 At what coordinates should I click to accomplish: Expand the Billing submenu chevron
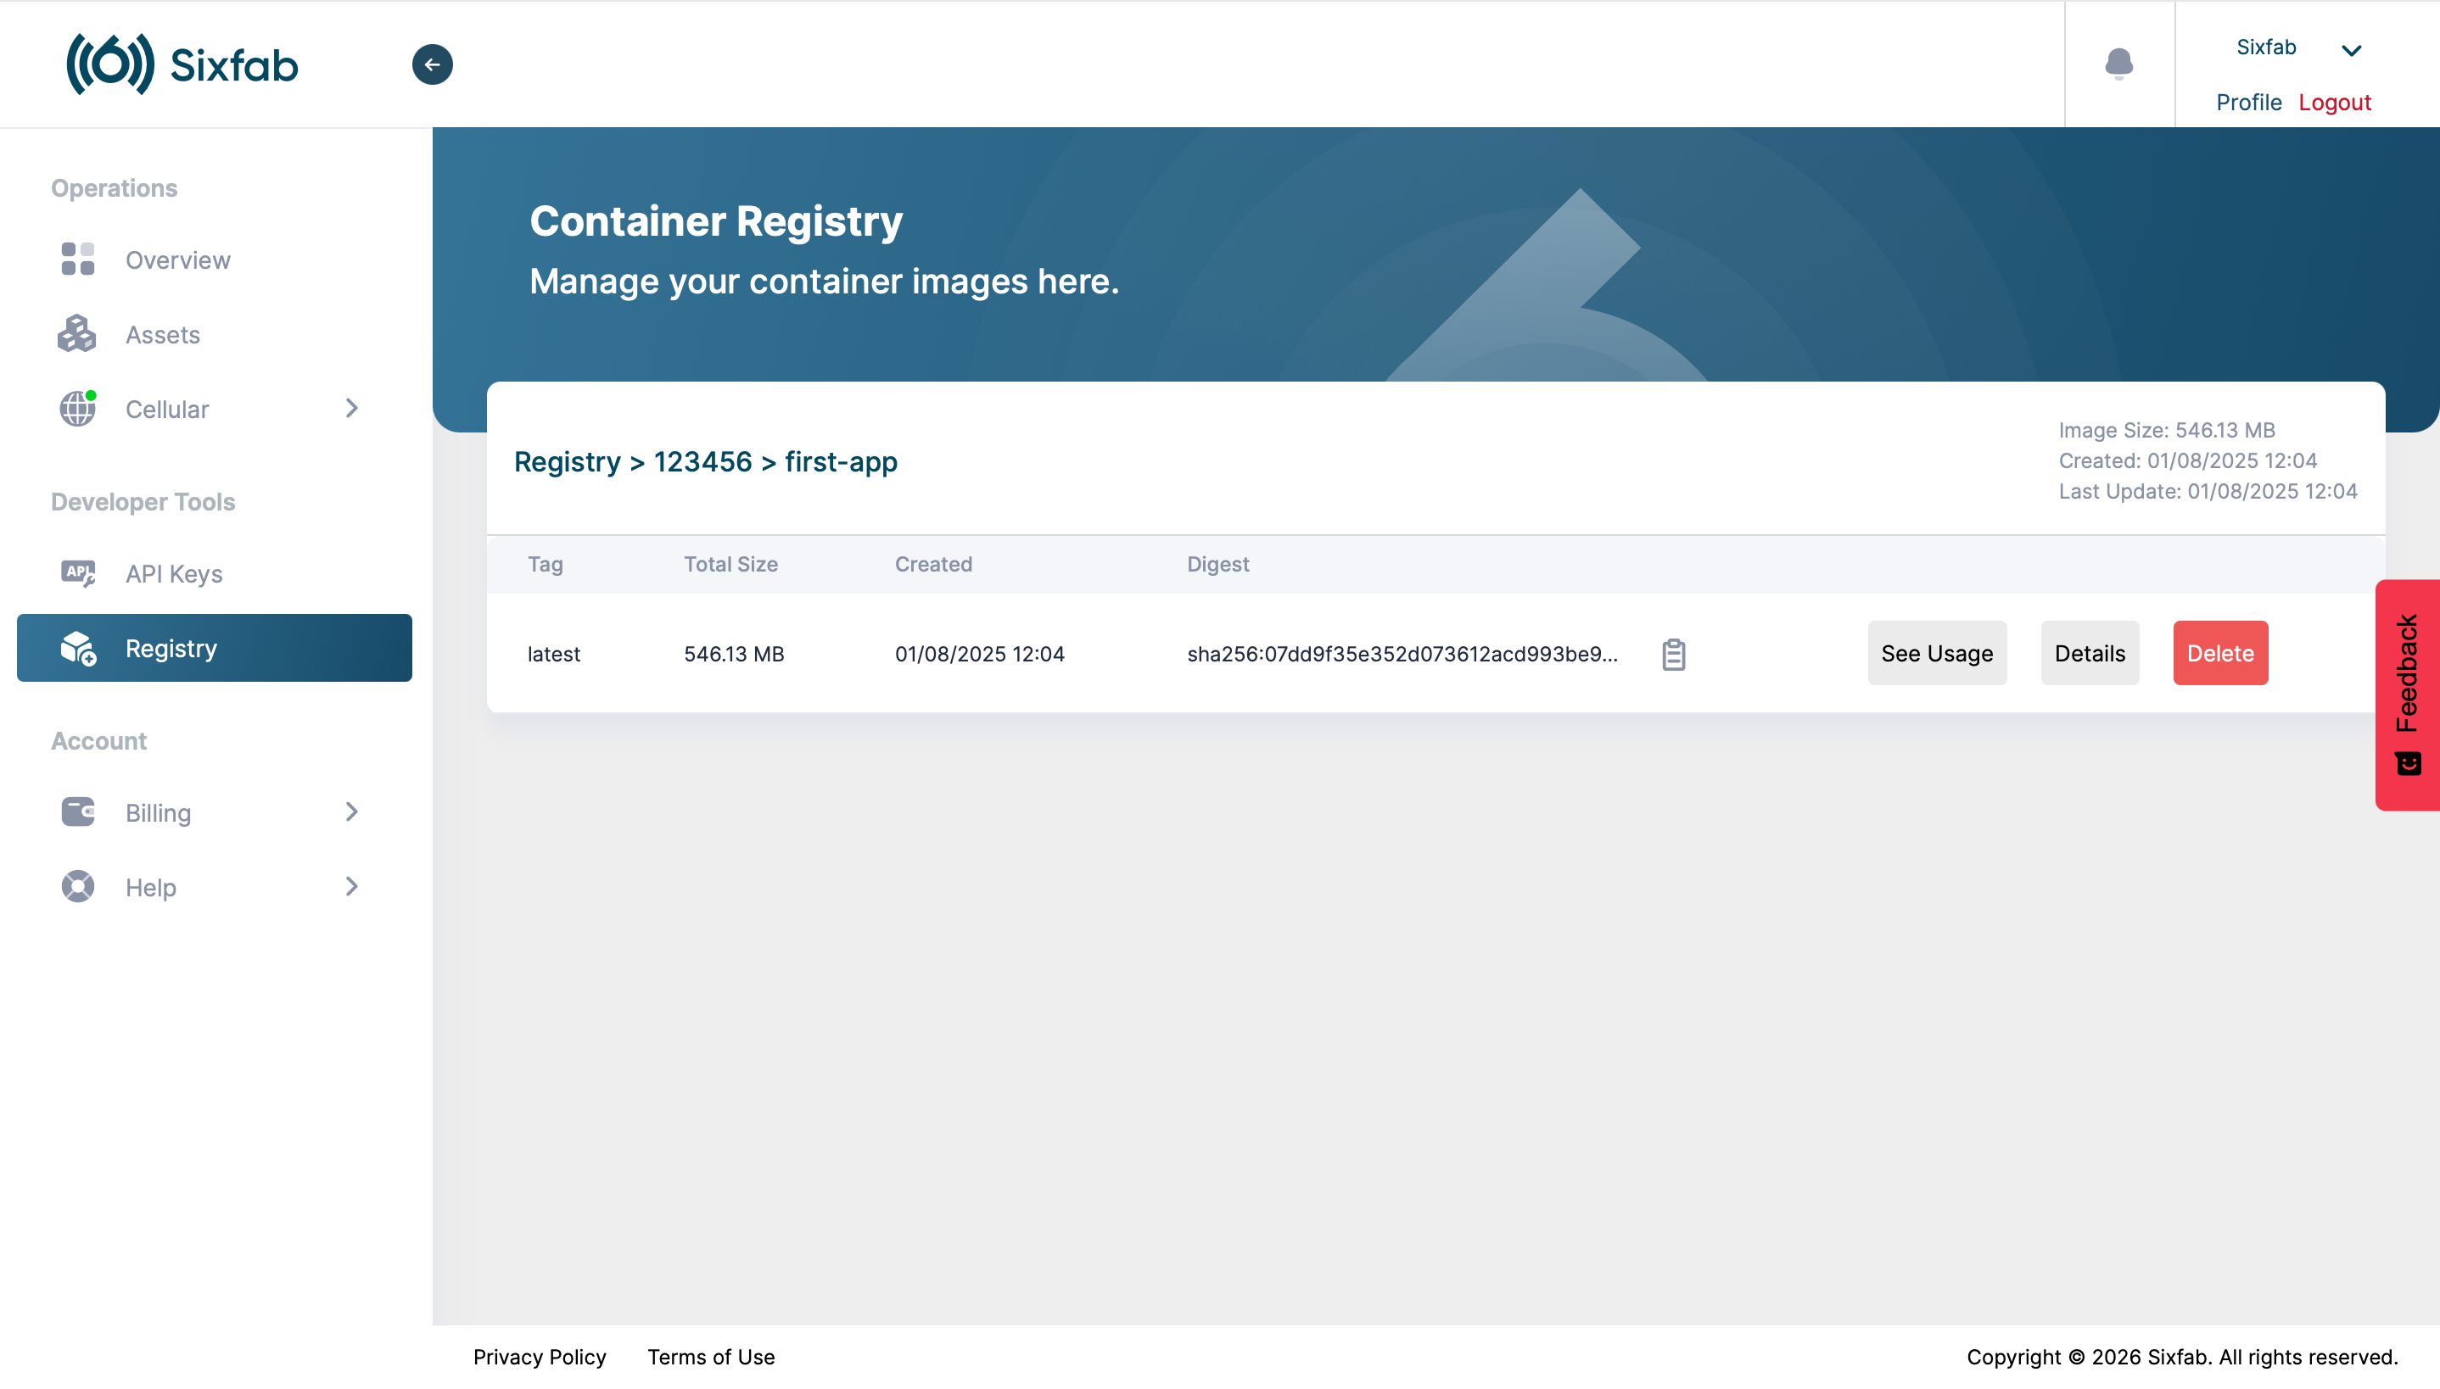(351, 812)
